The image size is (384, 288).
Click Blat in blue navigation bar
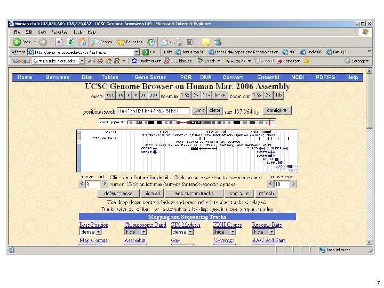coord(87,77)
